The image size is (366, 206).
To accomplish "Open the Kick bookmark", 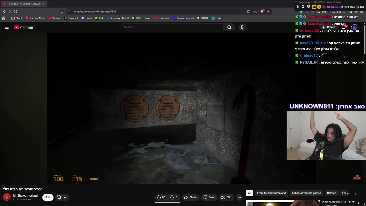I will click(99, 18).
